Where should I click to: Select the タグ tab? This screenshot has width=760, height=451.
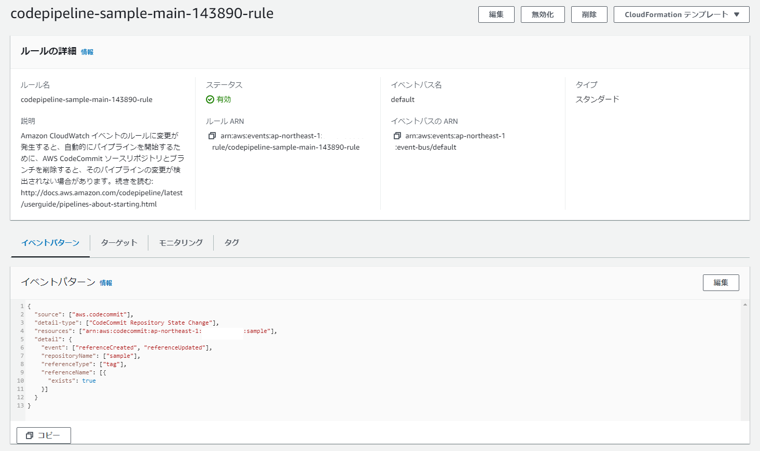[231, 242]
